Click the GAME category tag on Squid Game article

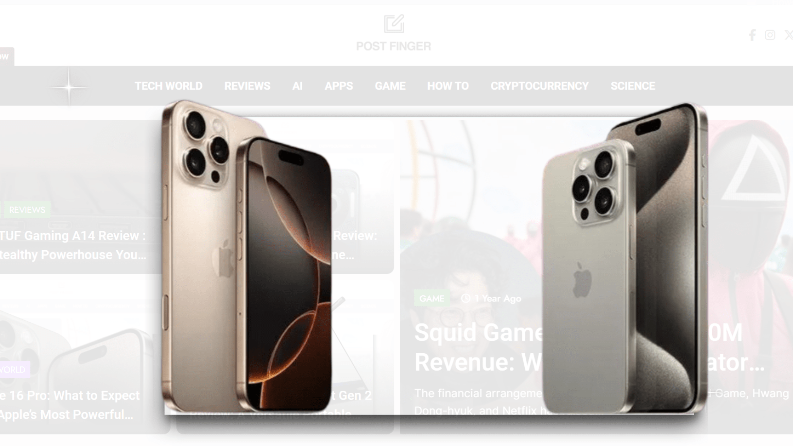point(431,298)
